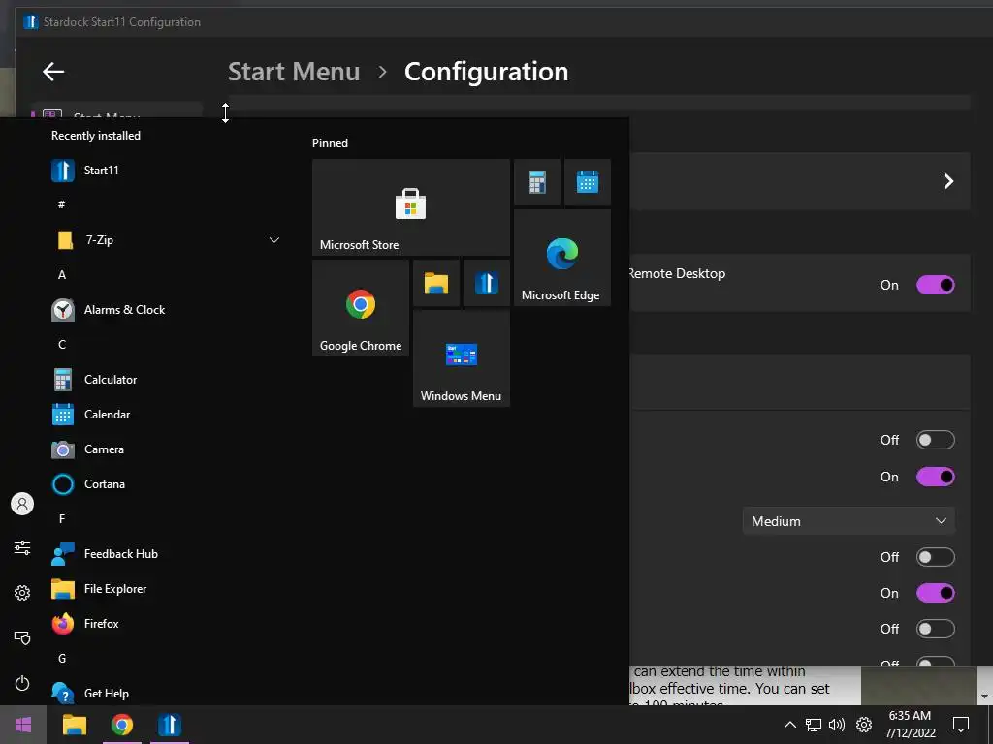Click the F letter header in app list
The image size is (993, 744).
pyautogui.click(x=62, y=519)
